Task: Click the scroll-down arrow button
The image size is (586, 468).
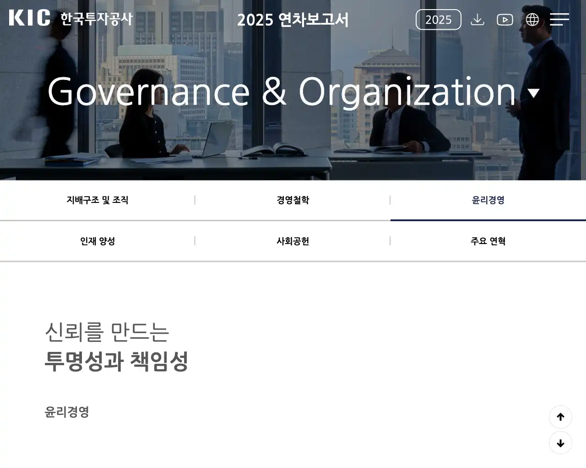Action: click(560, 443)
